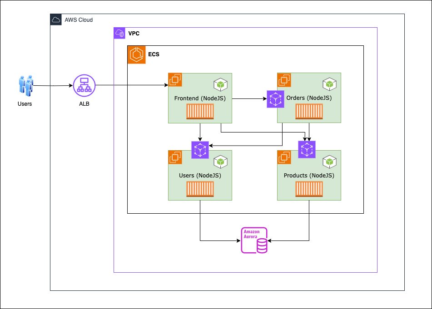
Task: Select the green package icon on Products node
Action: [x=328, y=161]
